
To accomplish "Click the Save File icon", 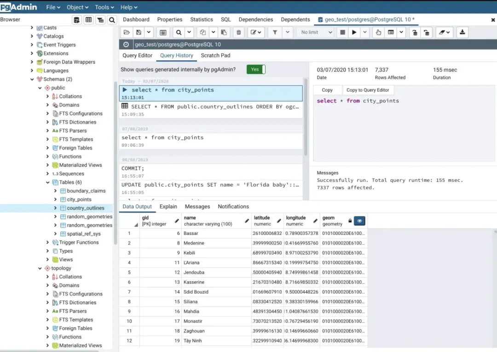I will [x=139, y=33].
